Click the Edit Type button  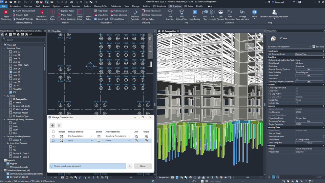tap(318, 46)
